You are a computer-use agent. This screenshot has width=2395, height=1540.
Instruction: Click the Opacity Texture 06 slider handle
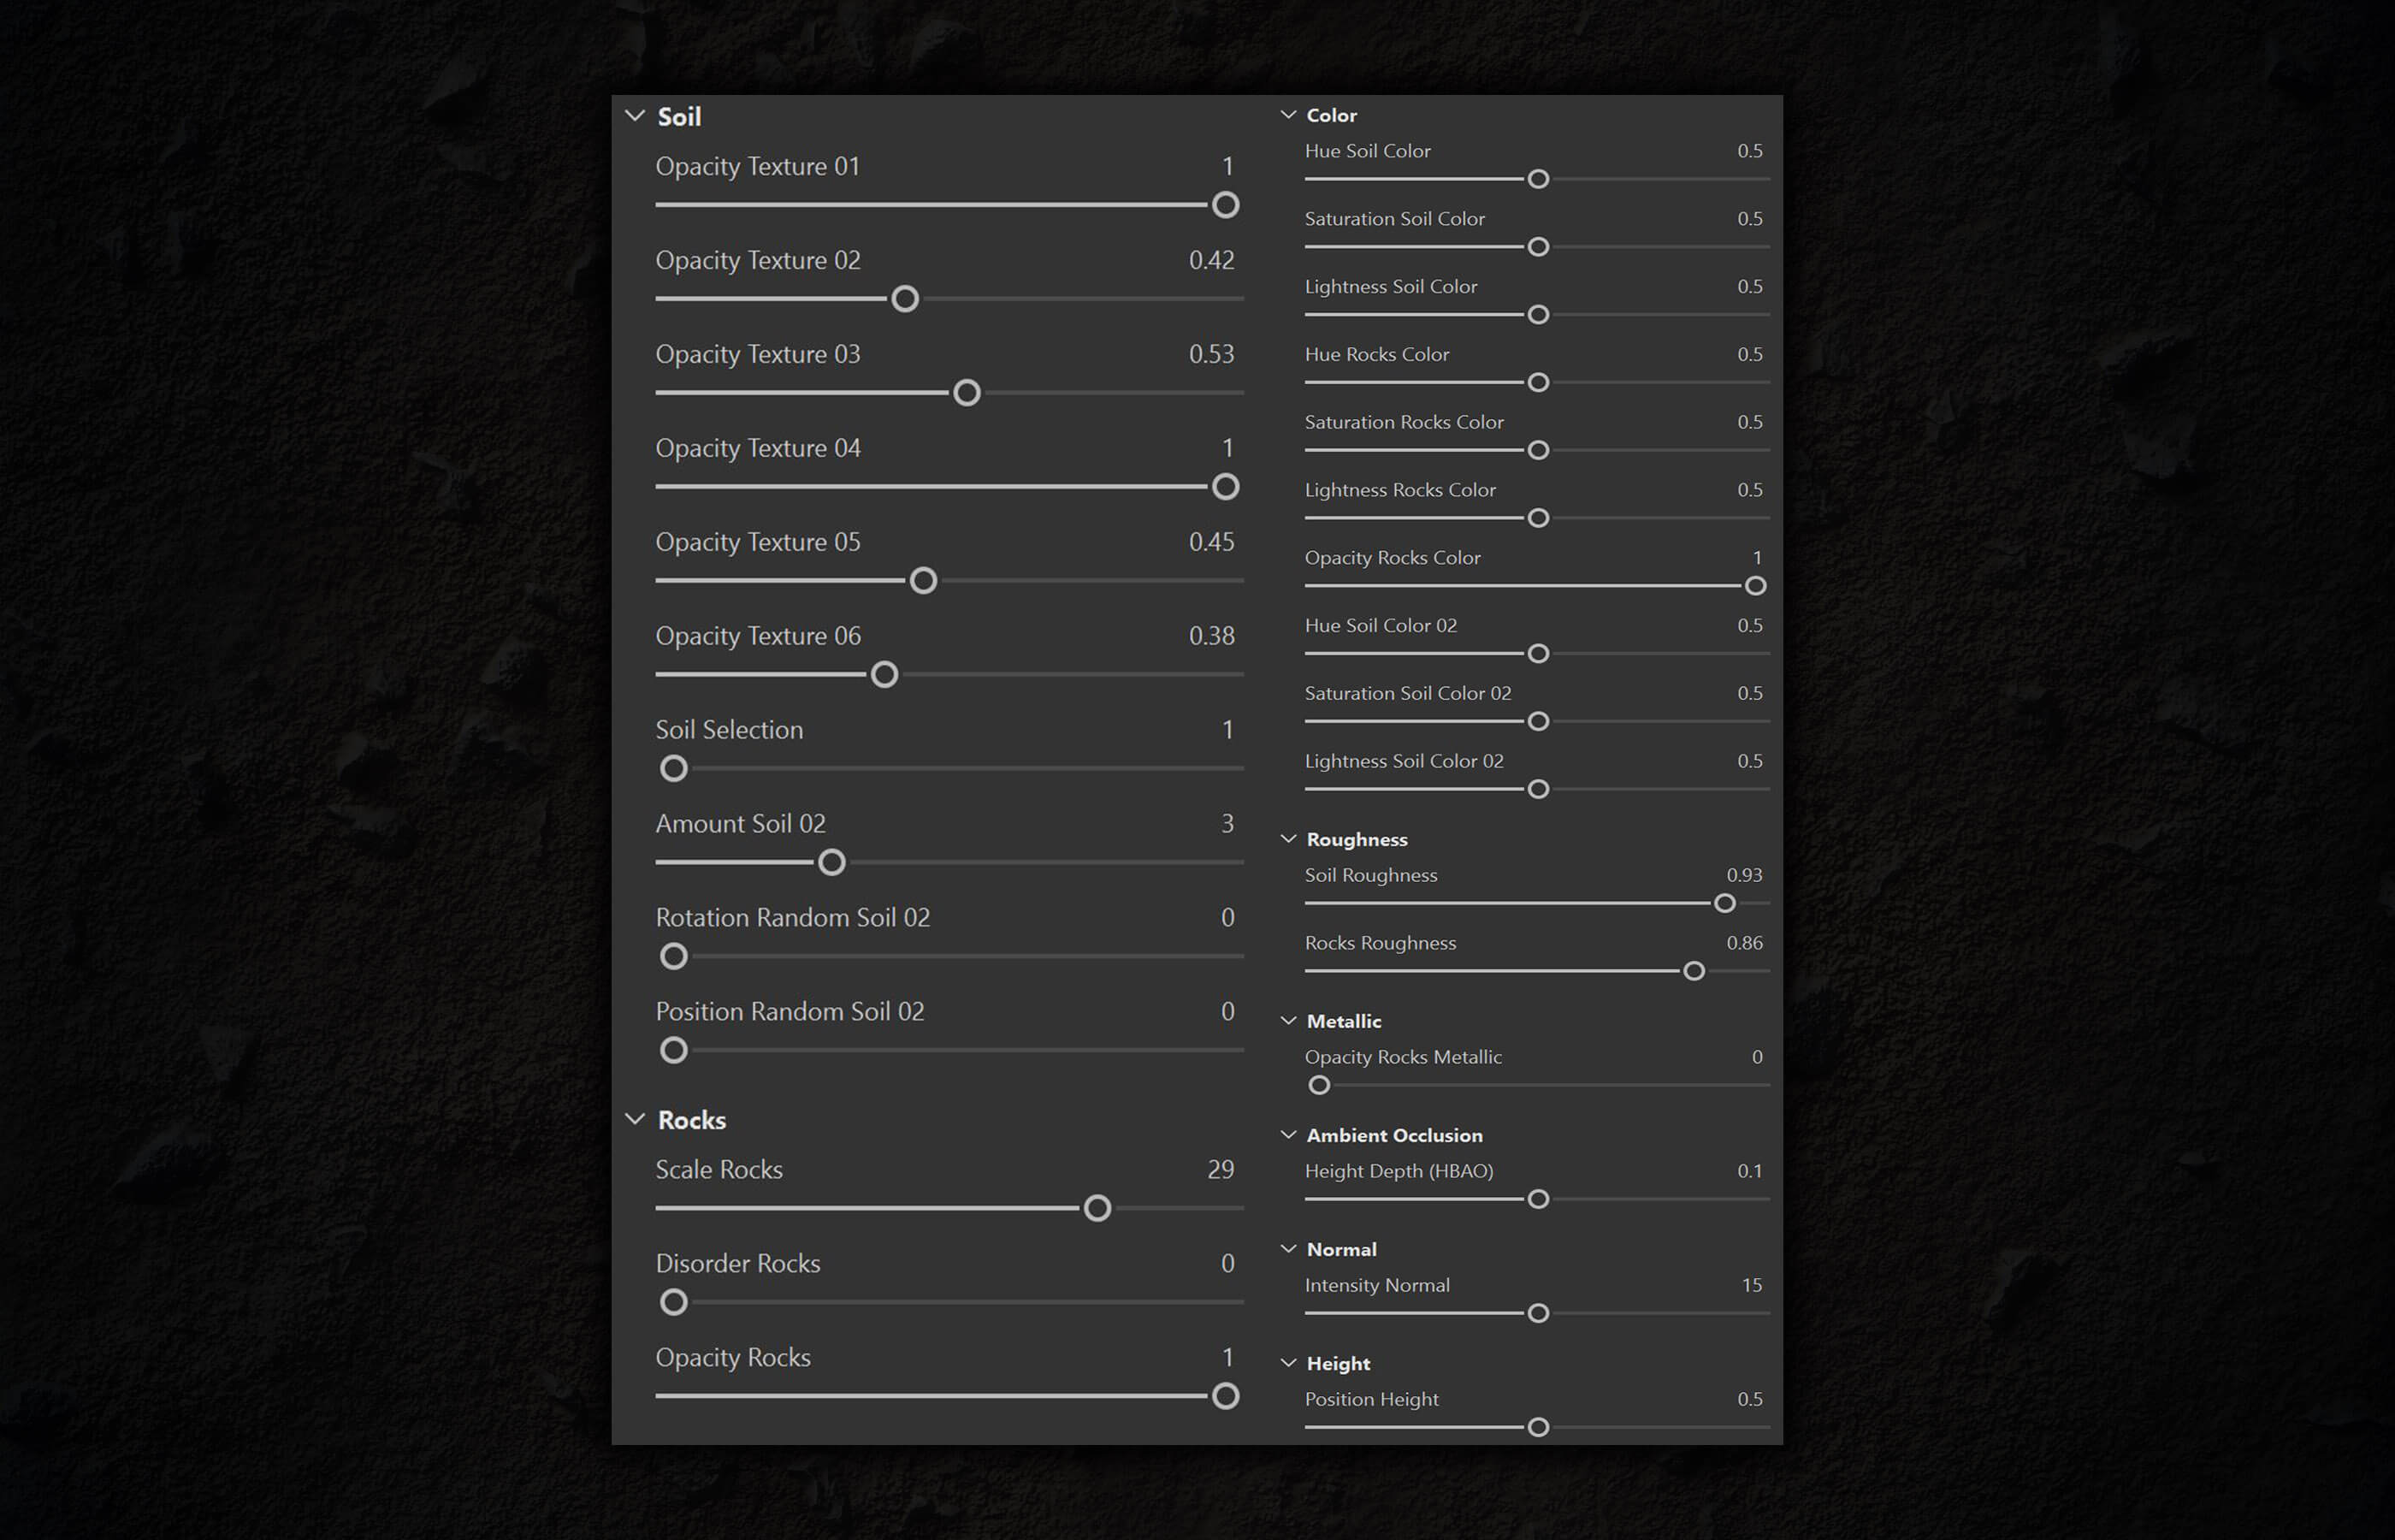tap(884, 675)
